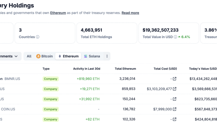Viewport: 217px width, 124px height.
Task: Select the Ethereum filter tab
Action: (68, 56)
